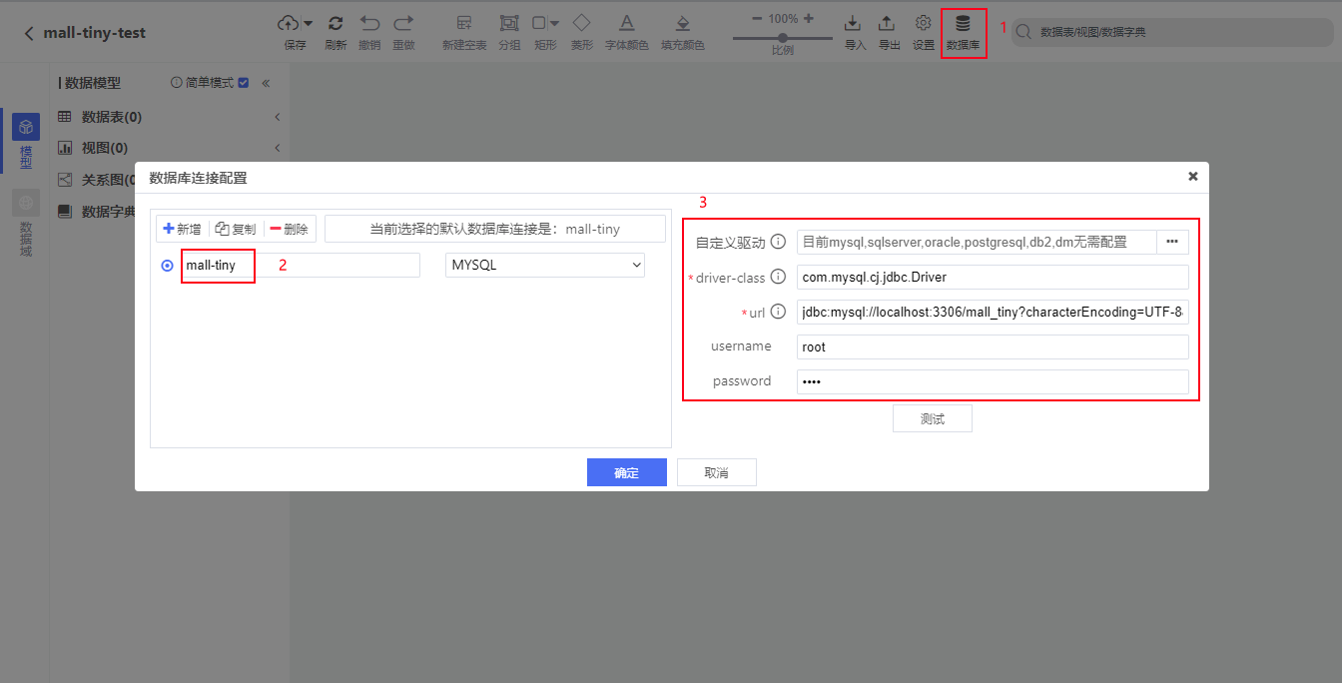
Task: Click the driver-class input field
Action: point(993,277)
